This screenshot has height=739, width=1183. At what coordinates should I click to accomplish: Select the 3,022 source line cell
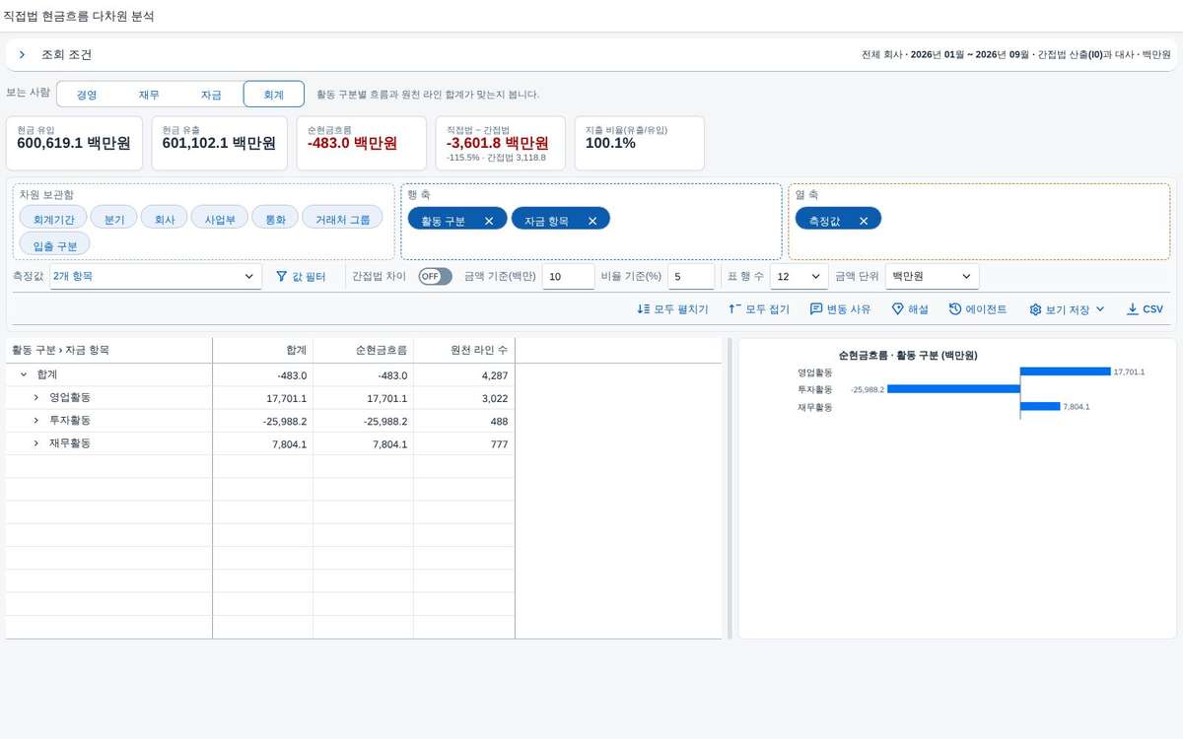pos(464,398)
